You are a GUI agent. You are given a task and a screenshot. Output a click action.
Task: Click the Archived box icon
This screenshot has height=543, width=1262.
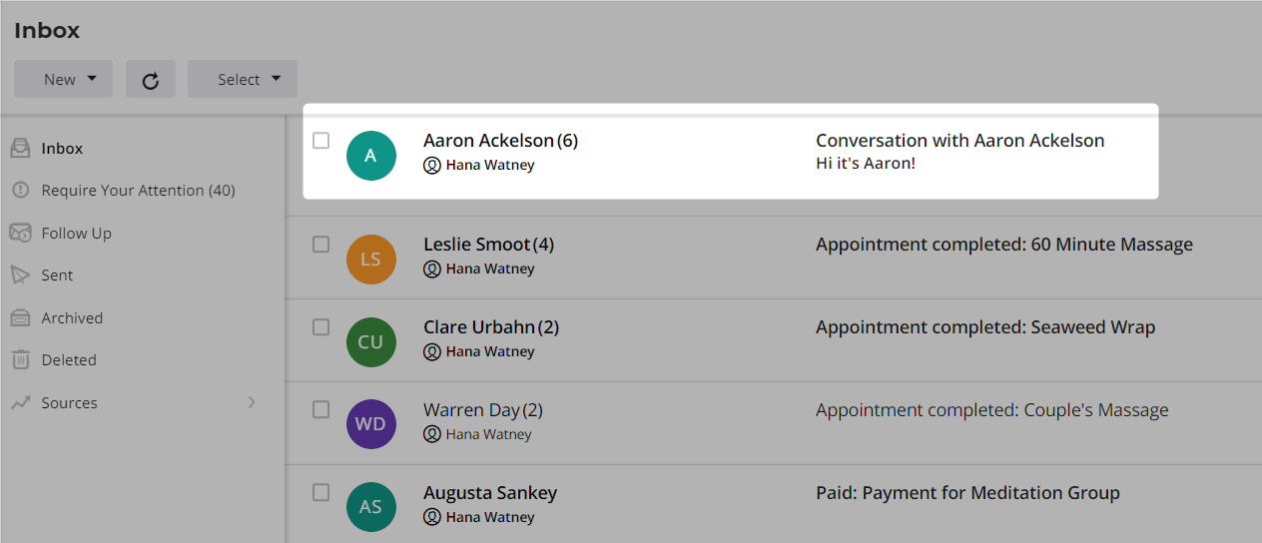20,317
